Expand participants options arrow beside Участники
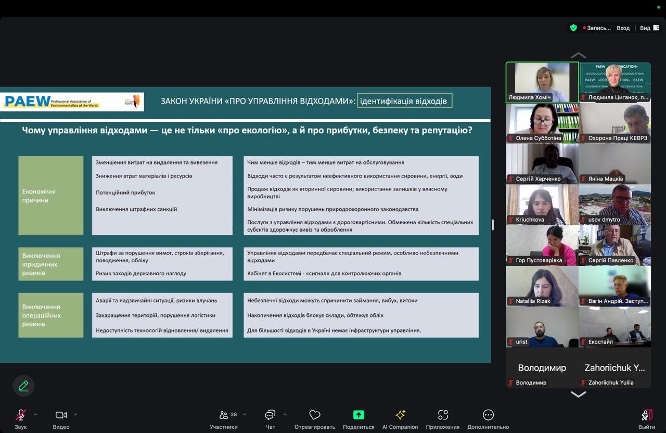This screenshot has height=433, width=666. (245, 415)
